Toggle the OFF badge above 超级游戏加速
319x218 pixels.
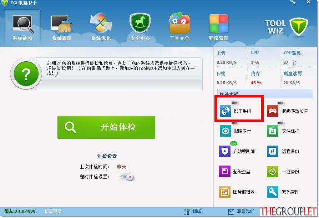coord(280,103)
